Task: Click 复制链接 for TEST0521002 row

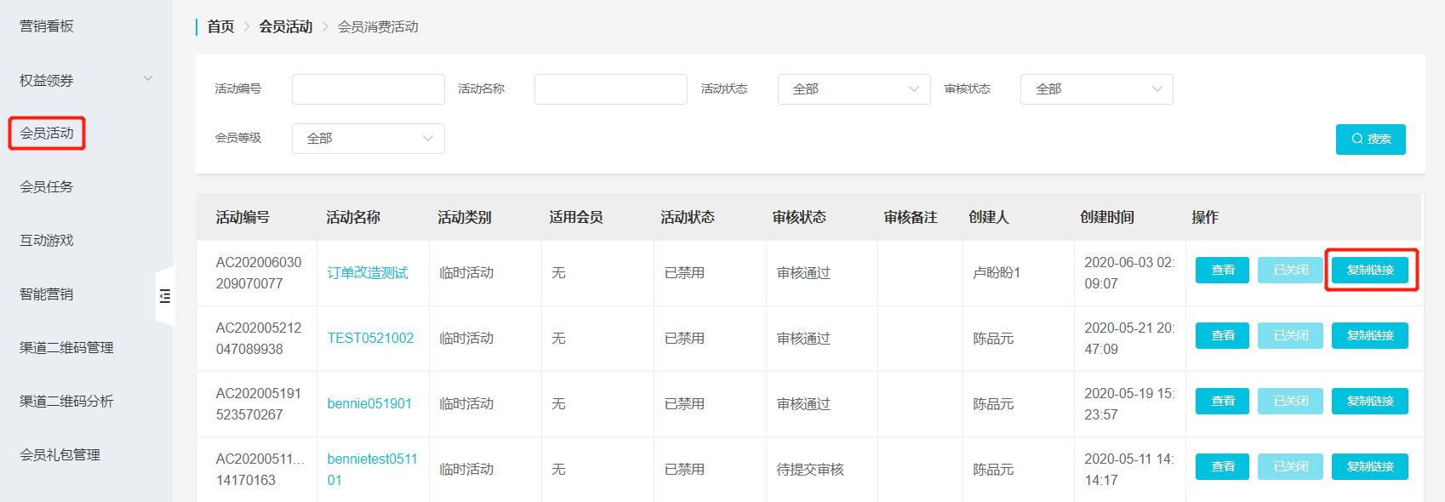Action: point(1370,336)
